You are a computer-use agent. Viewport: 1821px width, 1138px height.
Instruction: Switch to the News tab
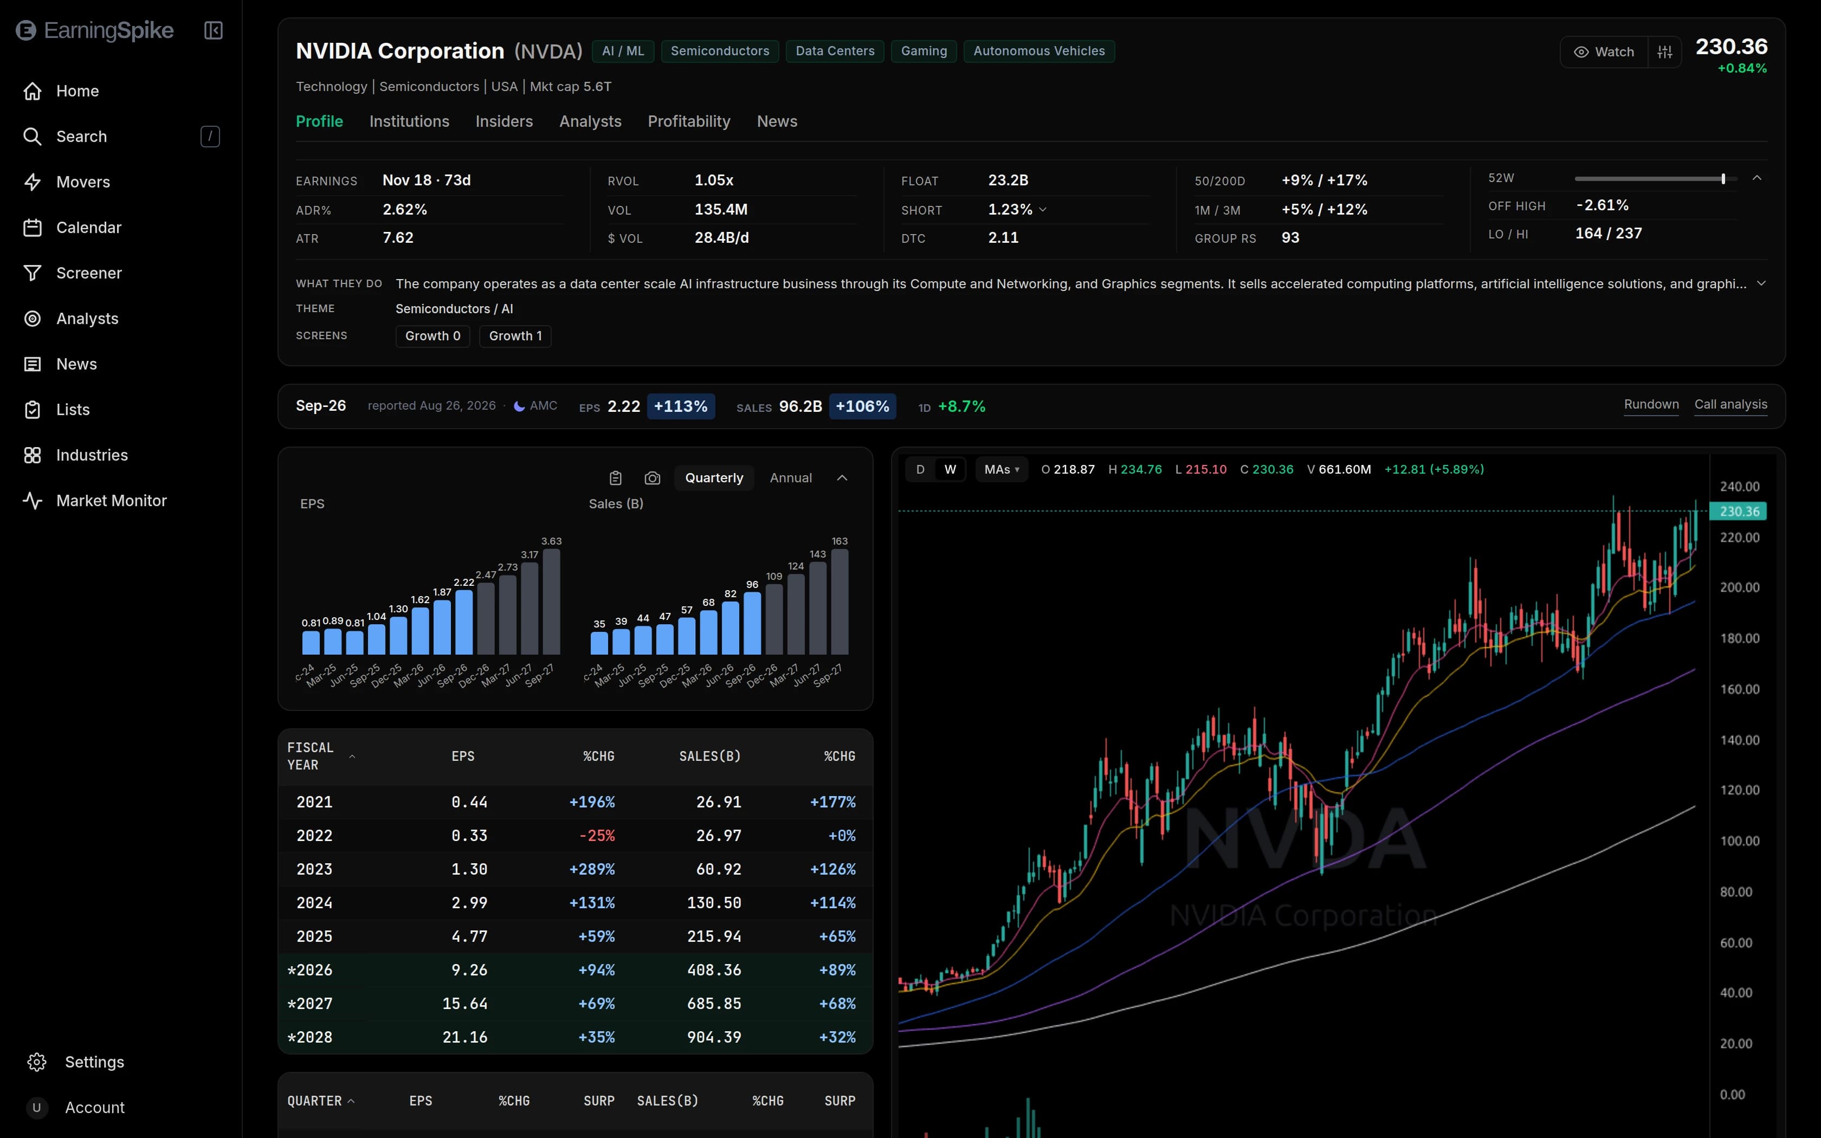[x=777, y=122]
